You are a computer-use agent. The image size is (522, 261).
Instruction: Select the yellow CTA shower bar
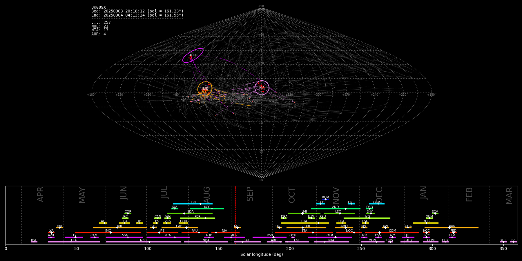pos(305,223)
